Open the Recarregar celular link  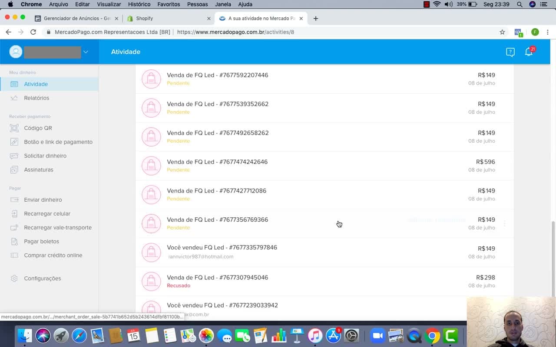pos(47,214)
